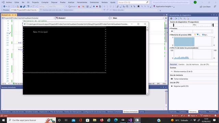Open File Explorer from the taskbar
This screenshot has width=219, height=123.
click(94, 120)
